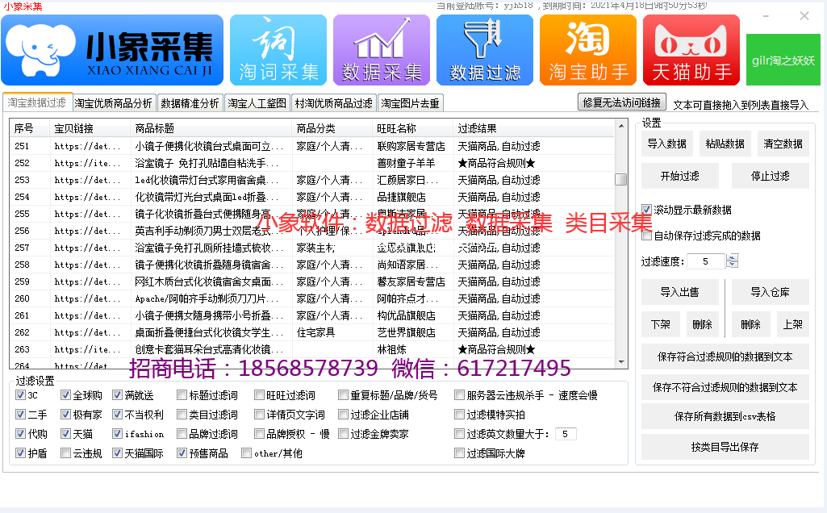Viewport: 827px width, 513px height.
Task: Click the 小象采集 elephant logo banner
Action: click(x=112, y=50)
